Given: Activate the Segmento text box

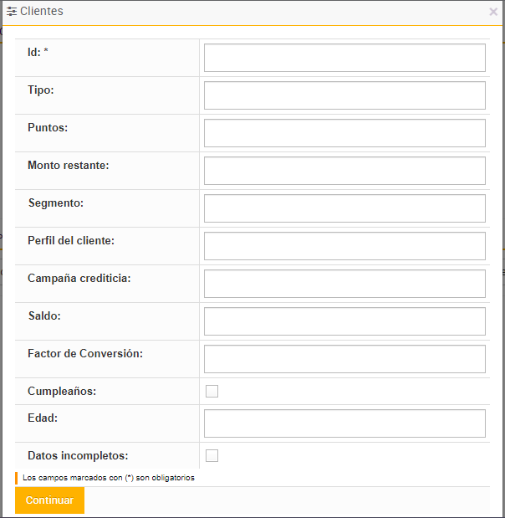Looking at the screenshot, I should tap(344, 208).
